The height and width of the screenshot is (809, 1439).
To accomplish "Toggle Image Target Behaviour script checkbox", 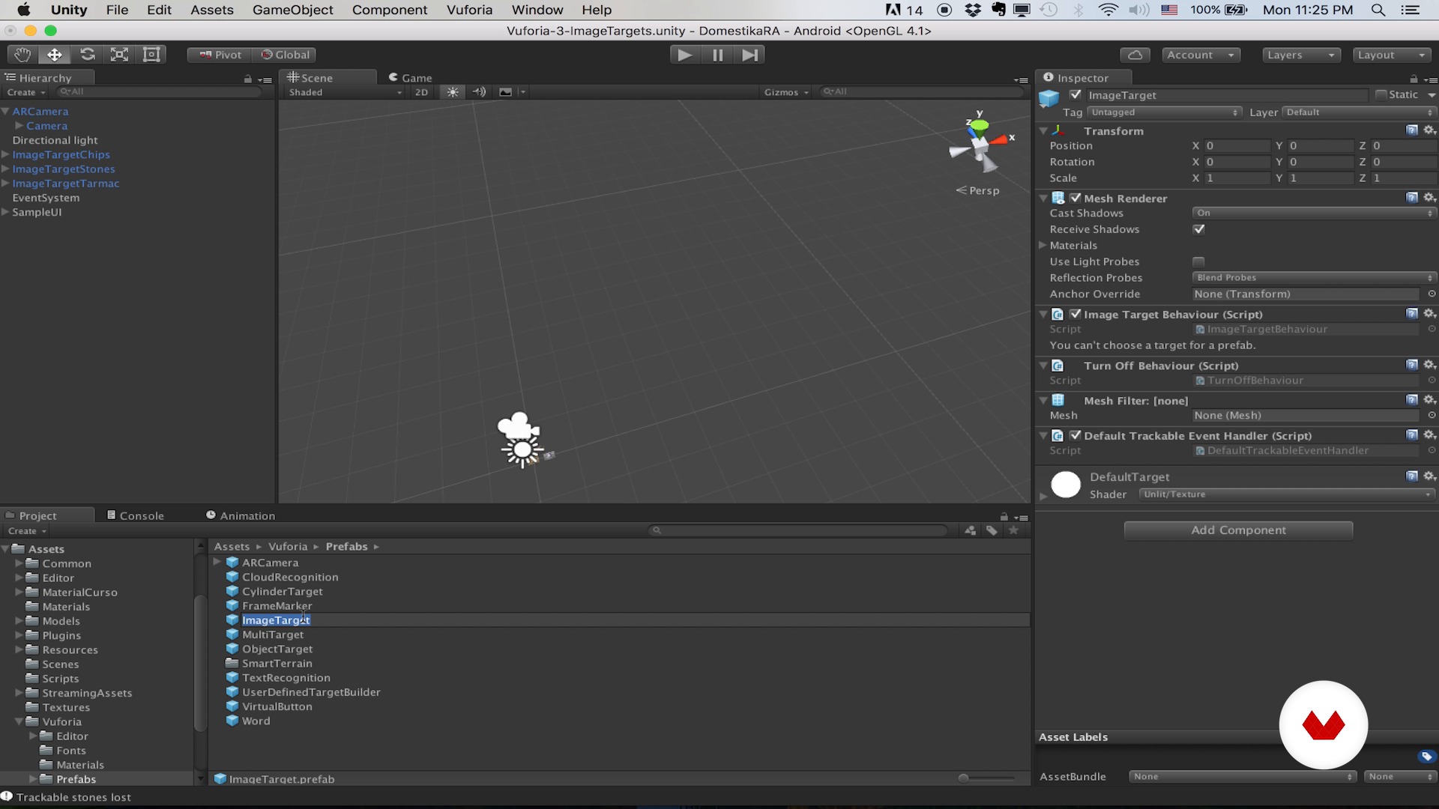I will (1076, 314).
